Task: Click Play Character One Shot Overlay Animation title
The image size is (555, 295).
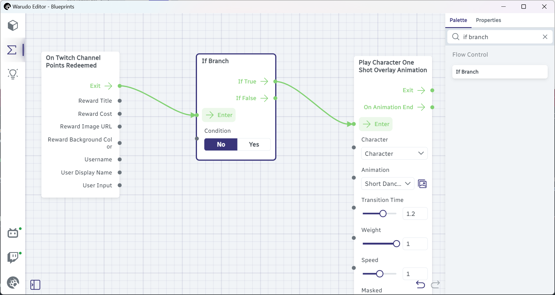Action: (x=392, y=66)
